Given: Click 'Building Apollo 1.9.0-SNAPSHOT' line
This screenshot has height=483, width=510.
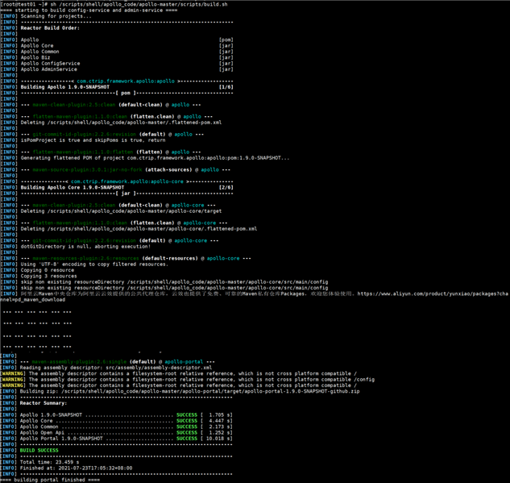Looking at the screenshot, I should click(65, 87).
